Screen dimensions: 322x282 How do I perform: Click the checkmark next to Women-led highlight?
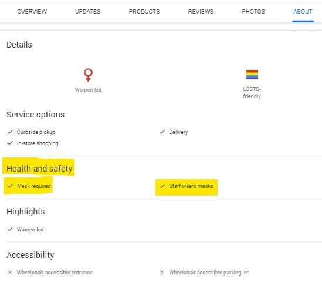10,229
